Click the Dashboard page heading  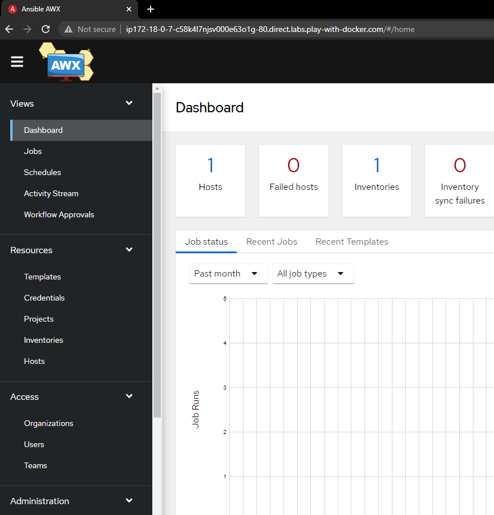tap(209, 108)
